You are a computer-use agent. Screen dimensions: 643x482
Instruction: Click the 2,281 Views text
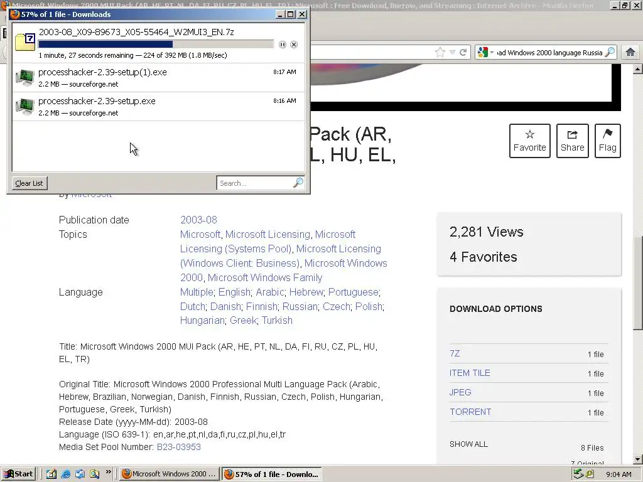[x=487, y=232]
